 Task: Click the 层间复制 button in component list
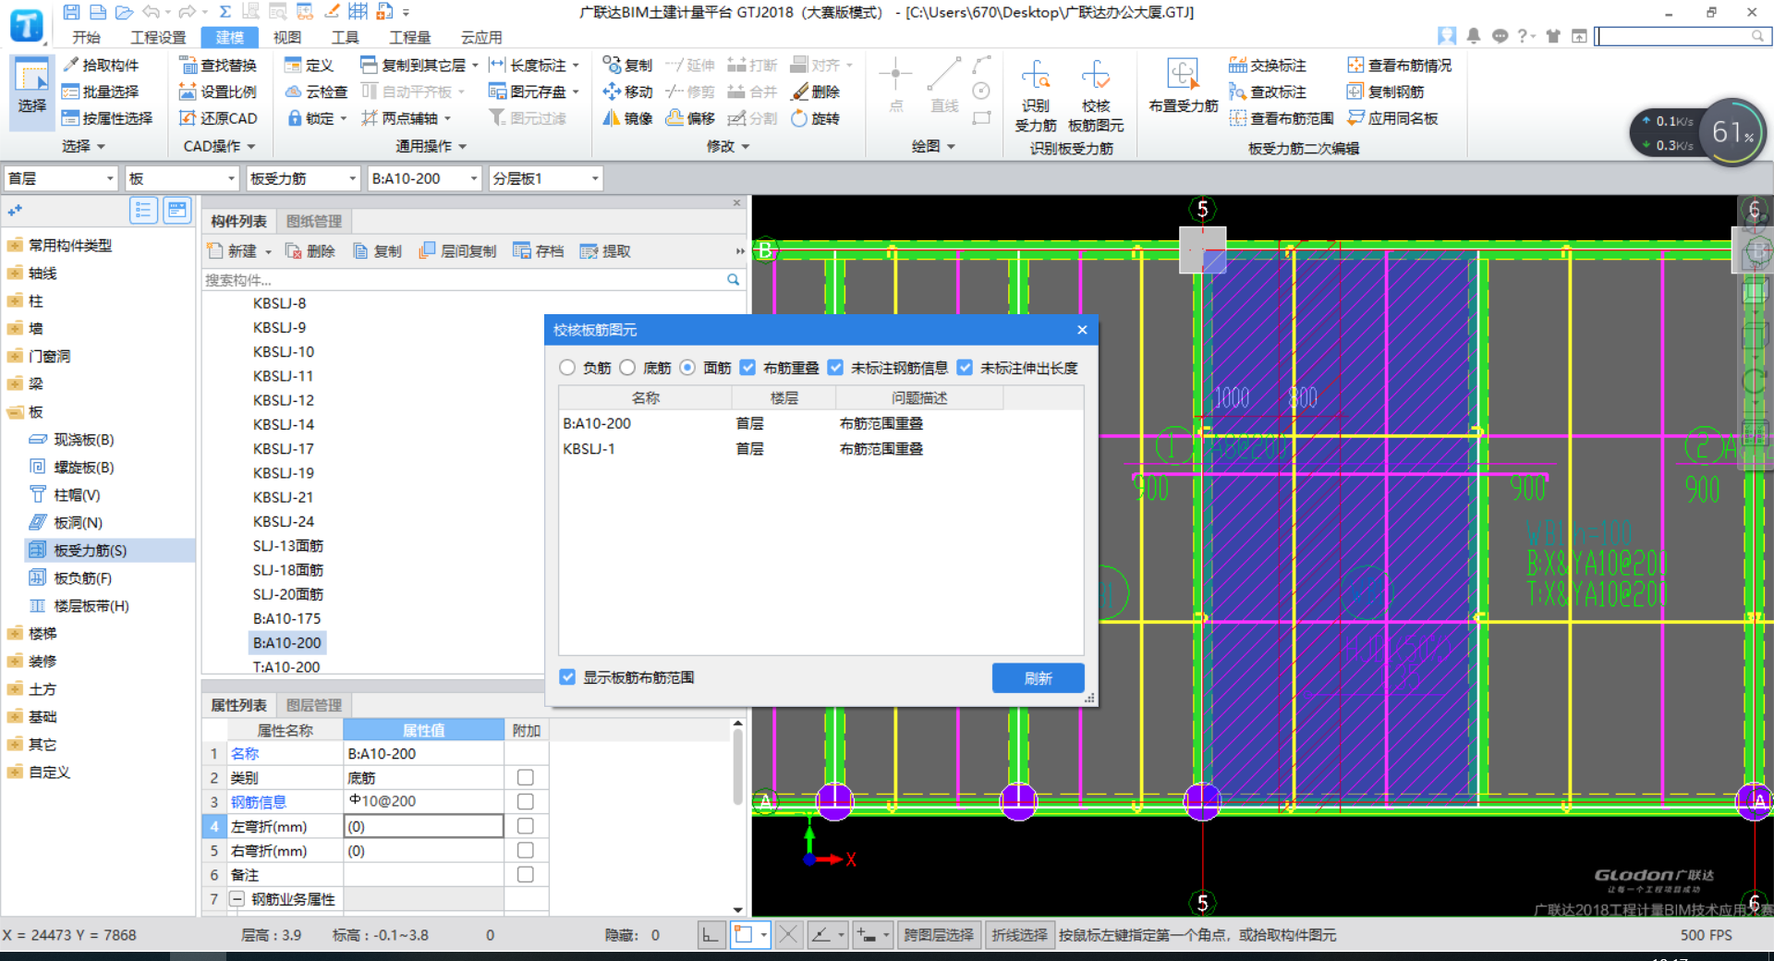(x=458, y=251)
